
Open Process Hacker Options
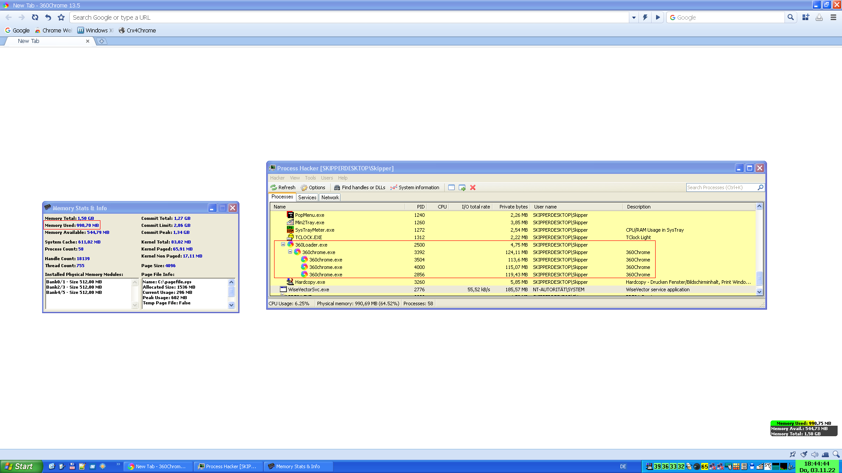tap(313, 187)
